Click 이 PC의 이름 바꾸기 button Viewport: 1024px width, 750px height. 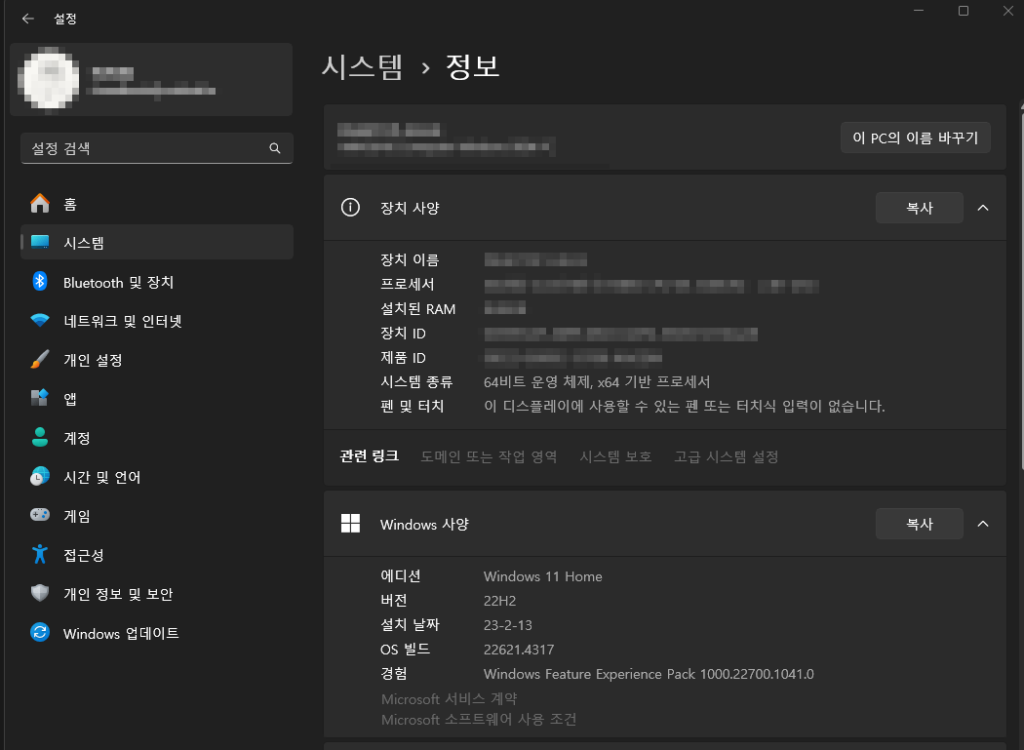tap(915, 138)
